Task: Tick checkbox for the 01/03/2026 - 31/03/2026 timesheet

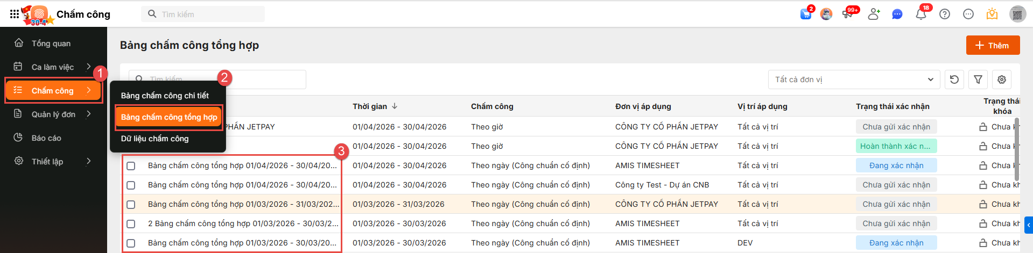Action: click(x=131, y=205)
